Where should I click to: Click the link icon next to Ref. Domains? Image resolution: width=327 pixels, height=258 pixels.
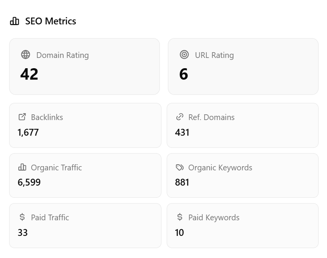pos(179,117)
